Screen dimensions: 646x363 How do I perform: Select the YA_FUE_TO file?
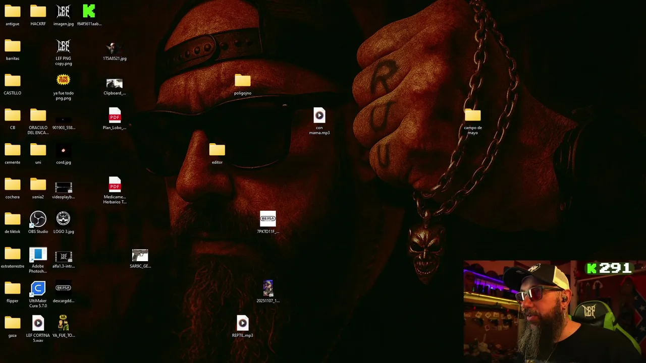(63, 323)
